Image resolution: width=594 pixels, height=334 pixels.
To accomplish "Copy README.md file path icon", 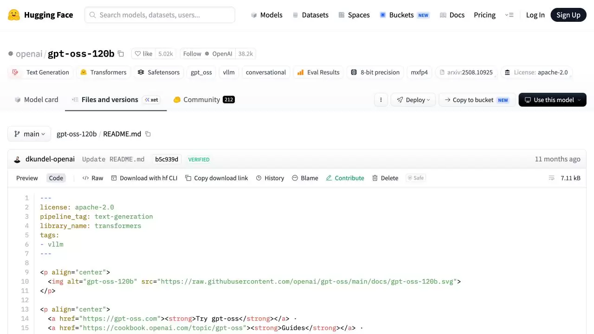I will (x=148, y=134).
